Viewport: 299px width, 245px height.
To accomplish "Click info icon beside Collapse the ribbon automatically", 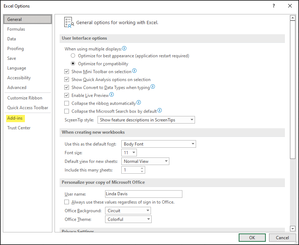I will point(139,102).
